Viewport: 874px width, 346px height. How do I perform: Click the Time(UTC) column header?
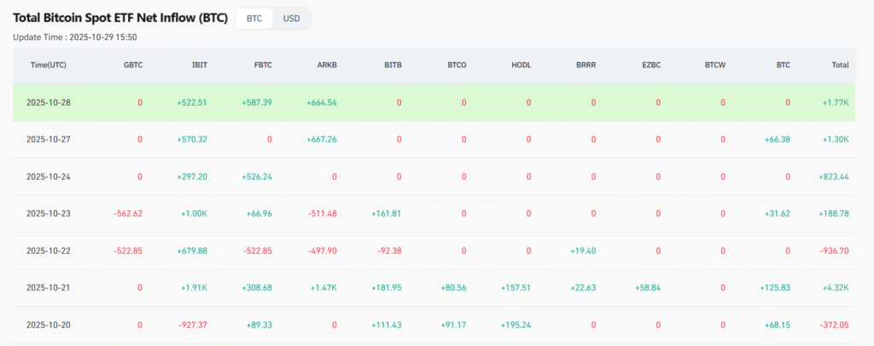coord(49,65)
